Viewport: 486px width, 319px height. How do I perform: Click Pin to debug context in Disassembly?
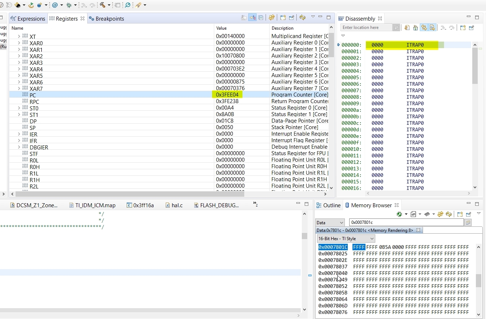pos(472,27)
